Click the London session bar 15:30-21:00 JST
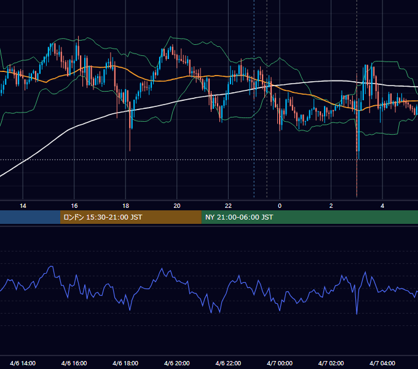 coord(130,217)
